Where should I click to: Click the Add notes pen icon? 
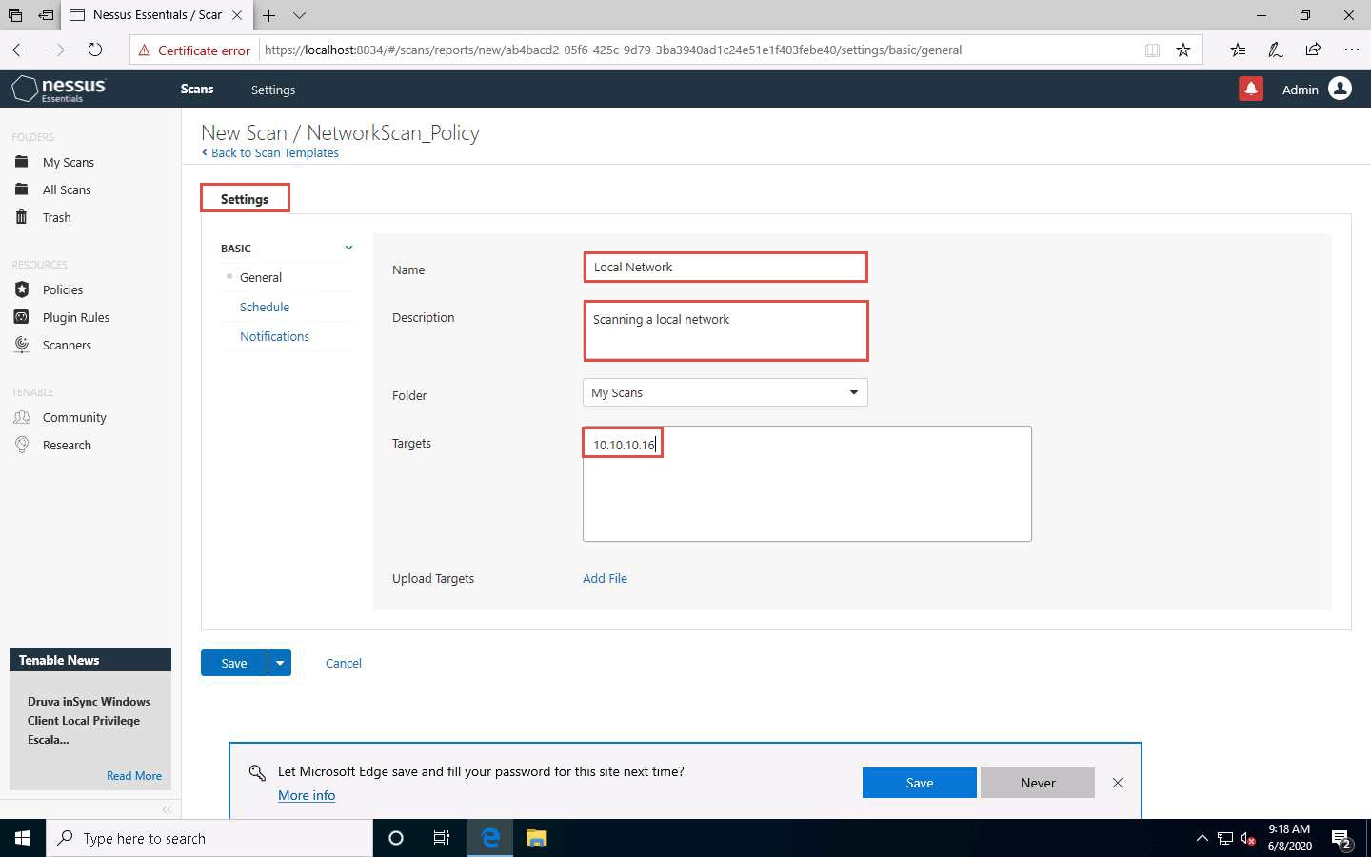[x=1275, y=50]
